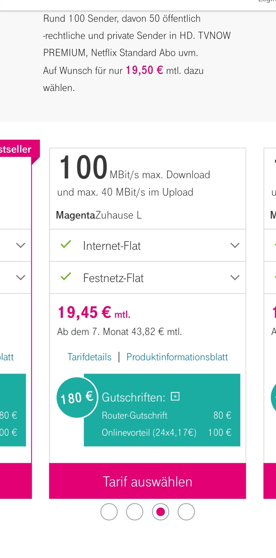Viewport: 276px width, 558px height.
Task: Expand the upper chevron of the left Bestseller card
Action: [21, 245]
